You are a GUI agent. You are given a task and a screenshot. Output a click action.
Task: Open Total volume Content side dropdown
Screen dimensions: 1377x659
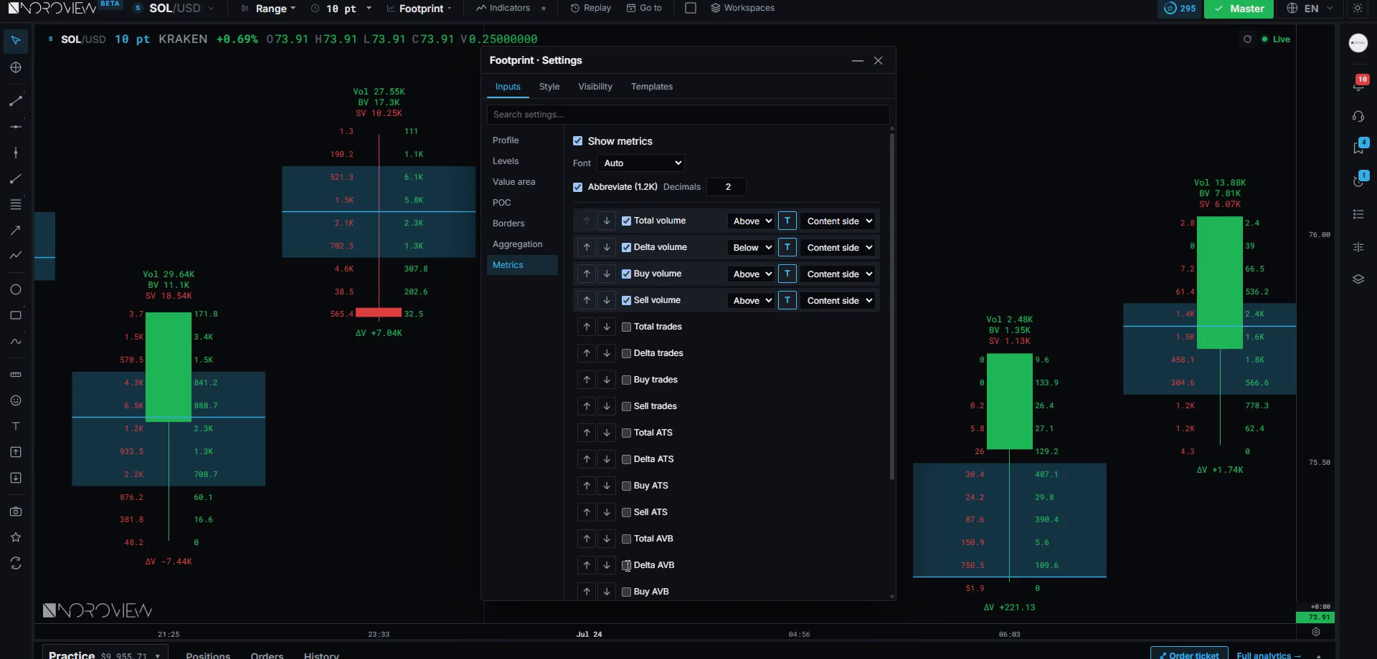click(x=838, y=221)
